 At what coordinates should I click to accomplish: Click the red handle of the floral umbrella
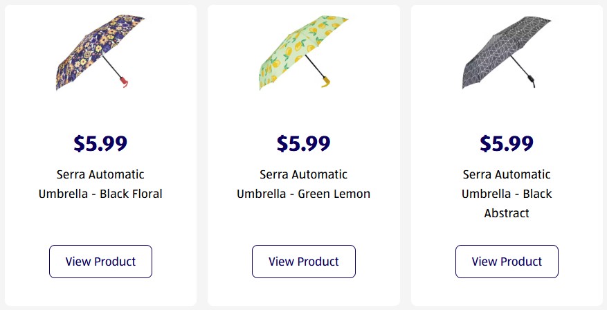125,82
